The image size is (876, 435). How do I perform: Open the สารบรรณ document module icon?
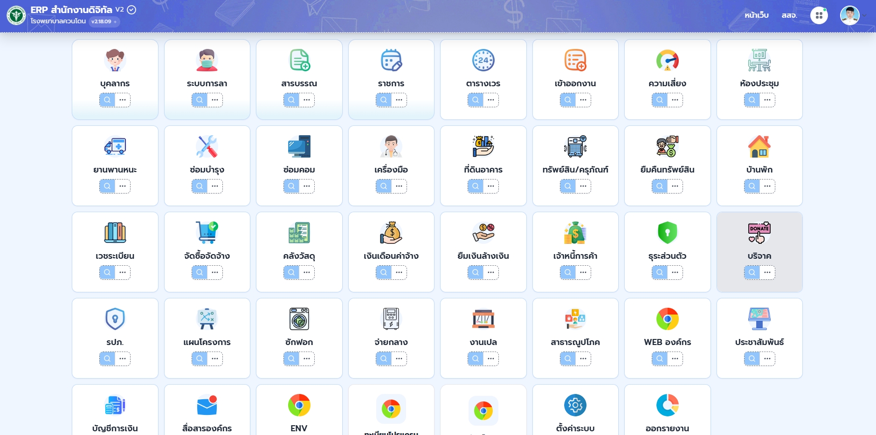pyautogui.click(x=299, y=60)
